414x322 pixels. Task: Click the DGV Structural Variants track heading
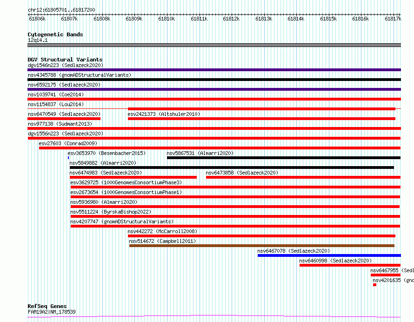pyautogui.click(x=65, y=60)
